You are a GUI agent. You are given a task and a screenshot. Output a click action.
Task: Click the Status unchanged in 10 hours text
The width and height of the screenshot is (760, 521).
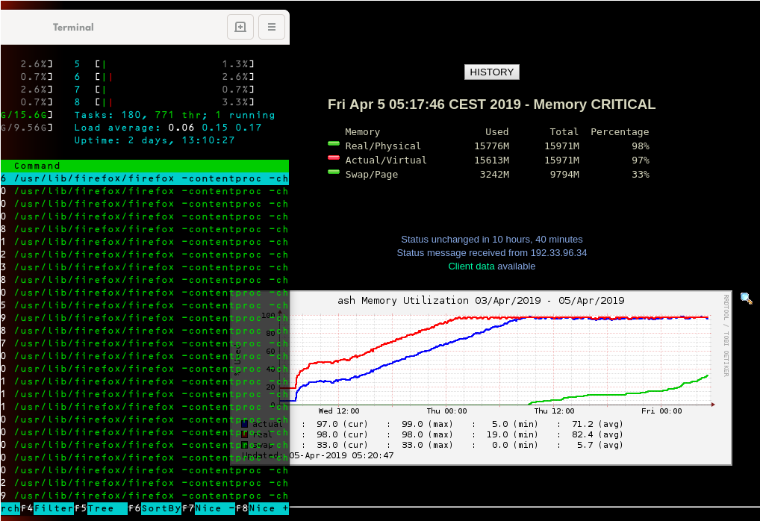[x=491, y=240]
